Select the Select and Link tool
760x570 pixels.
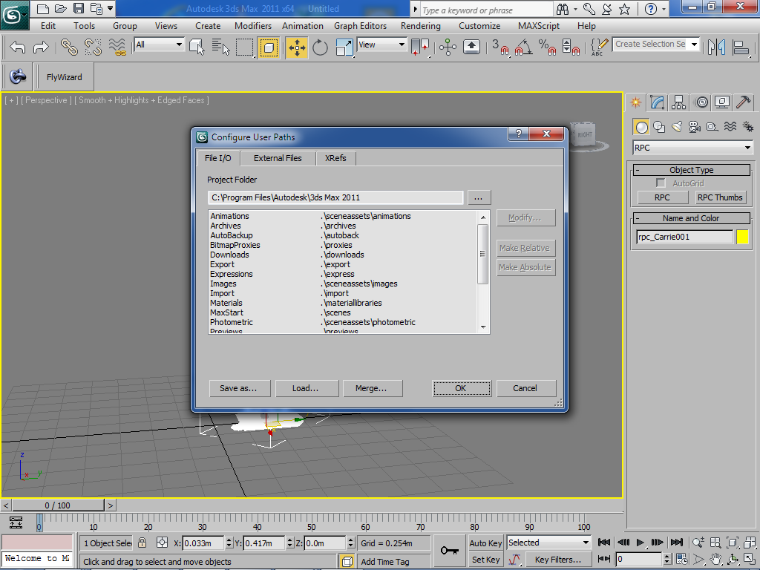click(x=69, y=47)
